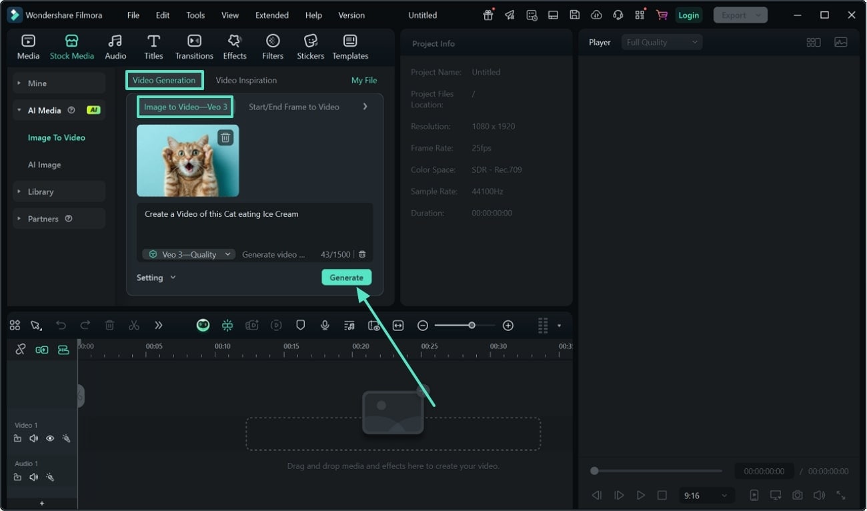867x511 pixels.
Task: Open the Extended menu
Action: (x=272, y=15)
